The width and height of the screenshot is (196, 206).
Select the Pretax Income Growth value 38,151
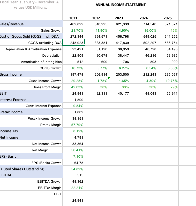click(73, 118)
